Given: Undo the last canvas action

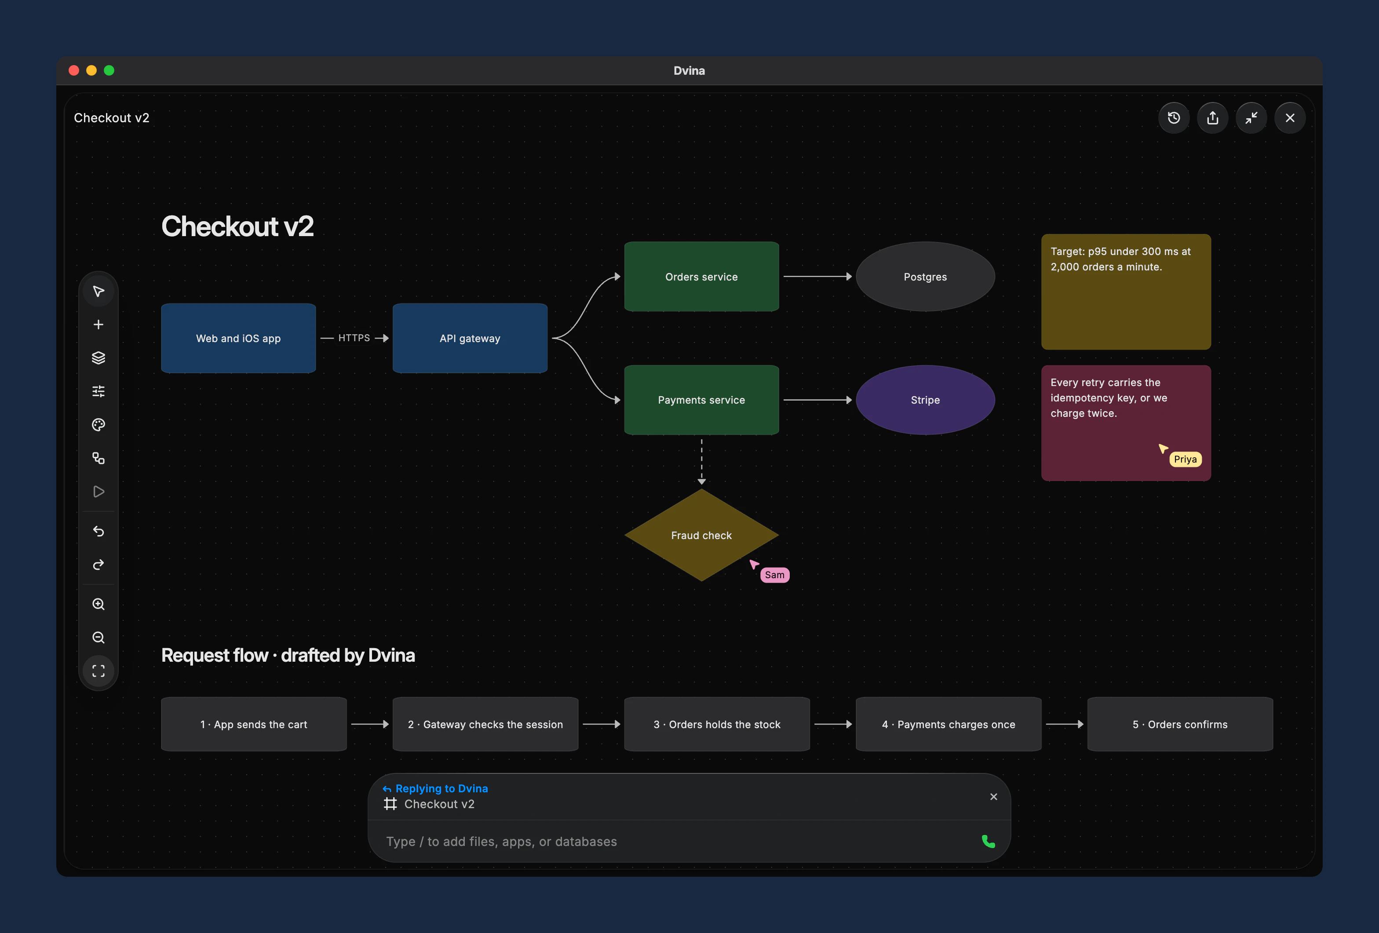Looking at the screenshot, I should pyautogui.click(x=98, y=532).
